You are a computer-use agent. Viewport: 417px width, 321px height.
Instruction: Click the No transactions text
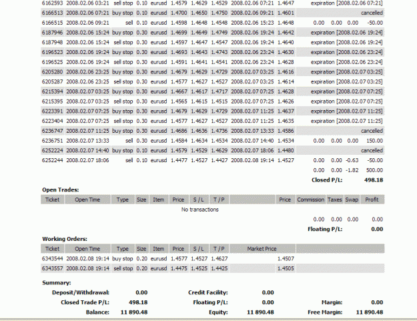coord(199,210)
